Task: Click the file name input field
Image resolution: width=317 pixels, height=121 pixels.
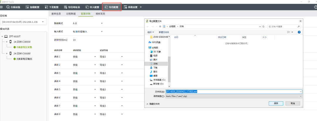Action: point(234,91)
